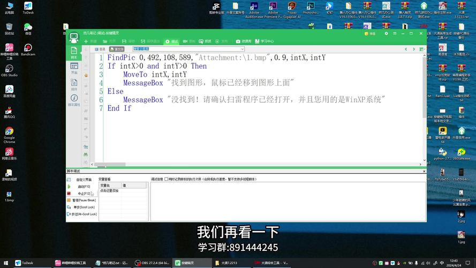476x268 pixels.
Task: Navigate forward with the right arrow
Action: pos(413,49)
